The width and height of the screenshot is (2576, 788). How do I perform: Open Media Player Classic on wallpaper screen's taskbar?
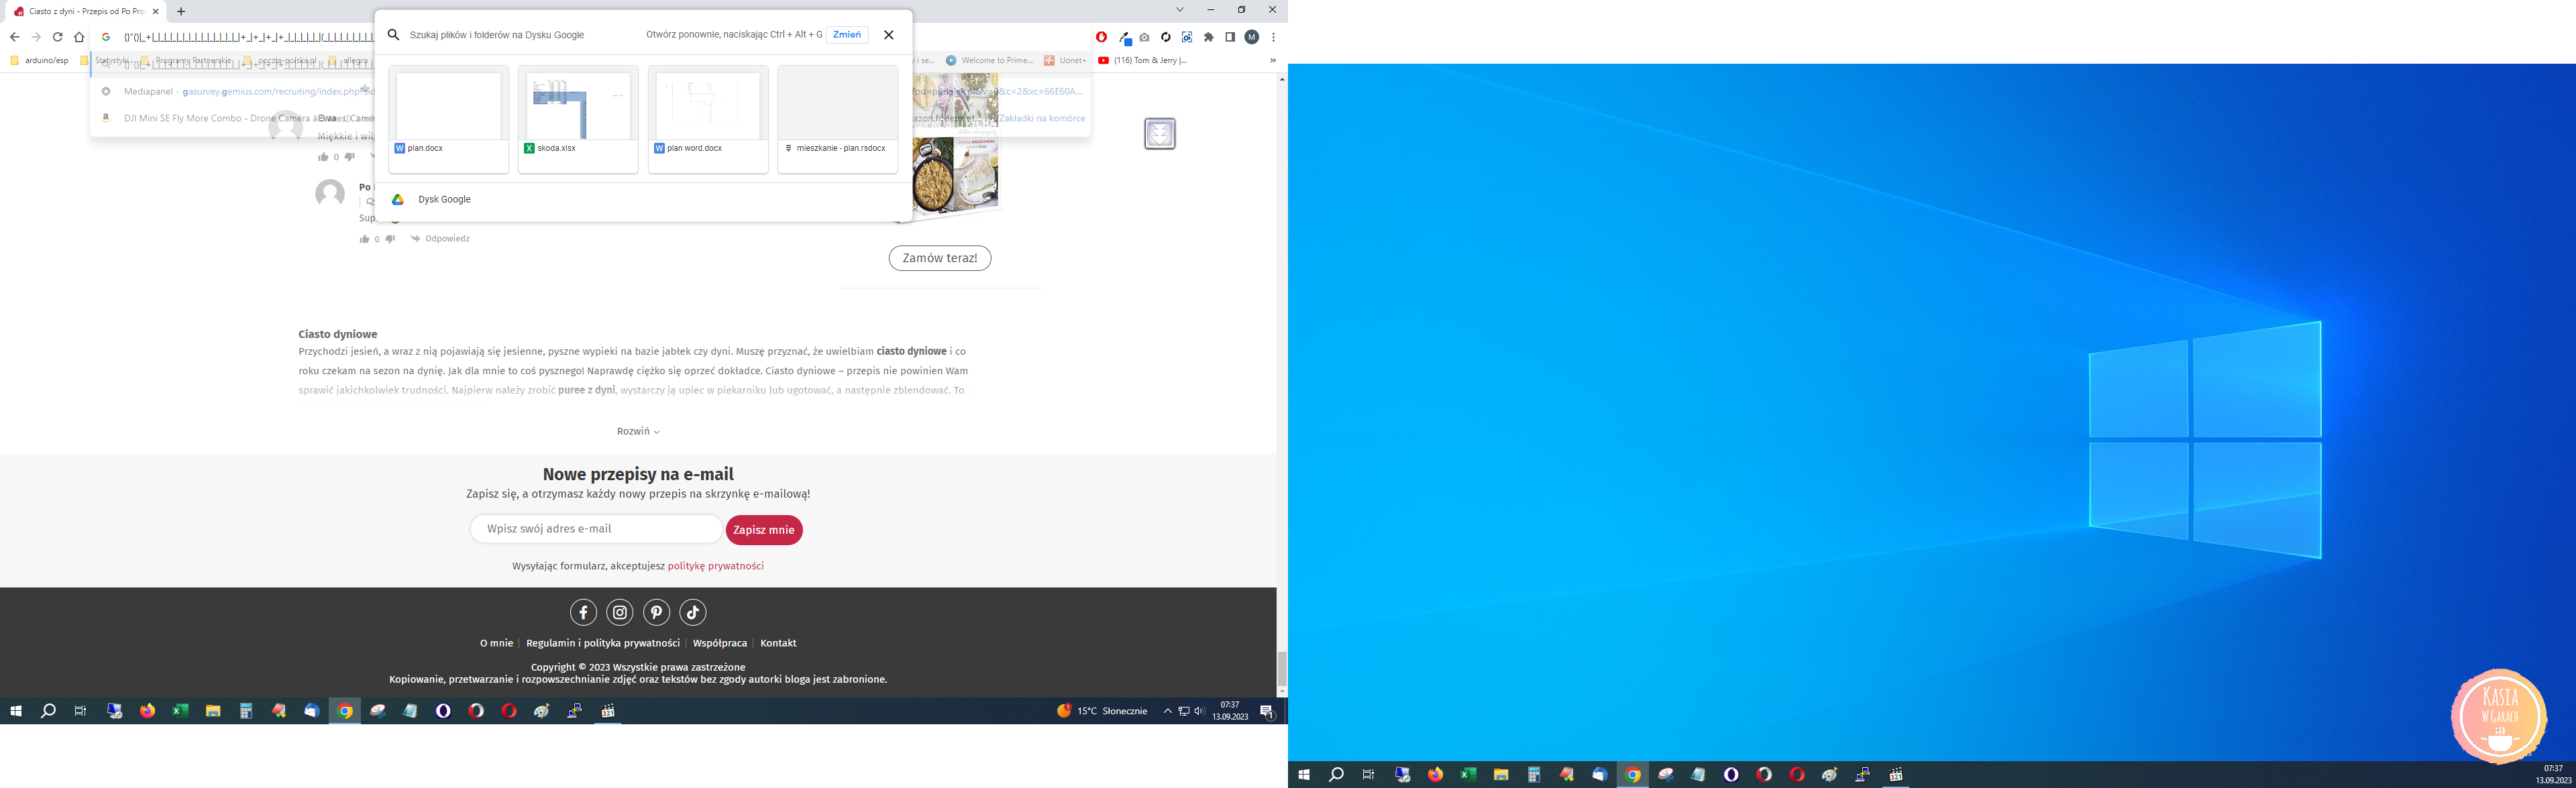click(x=1895, y=775)
